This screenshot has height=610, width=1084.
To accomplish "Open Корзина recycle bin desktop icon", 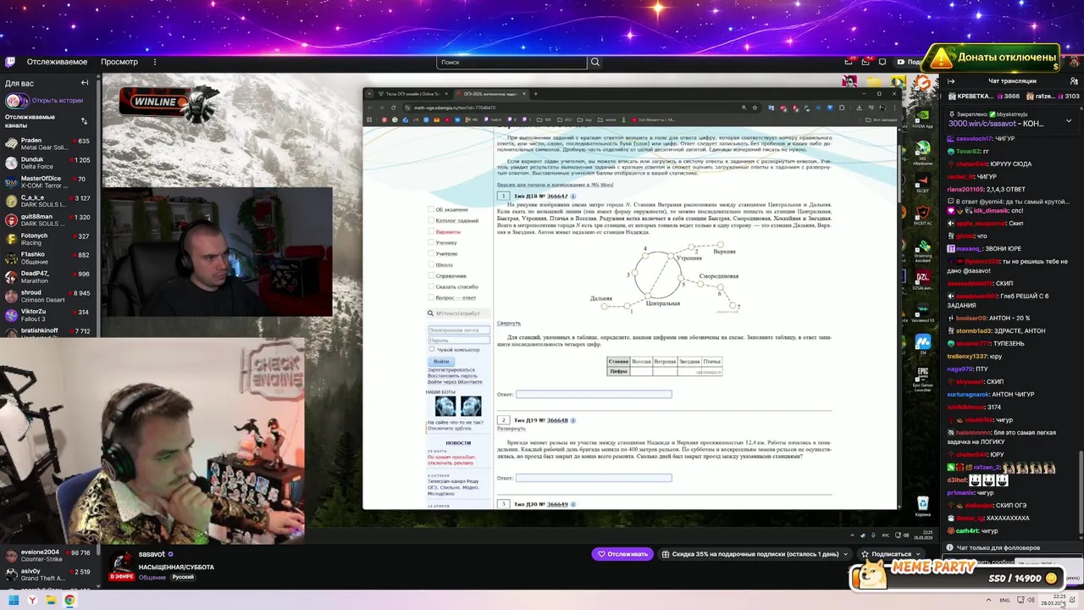I will pyautogui.click(x=923, y=507).
